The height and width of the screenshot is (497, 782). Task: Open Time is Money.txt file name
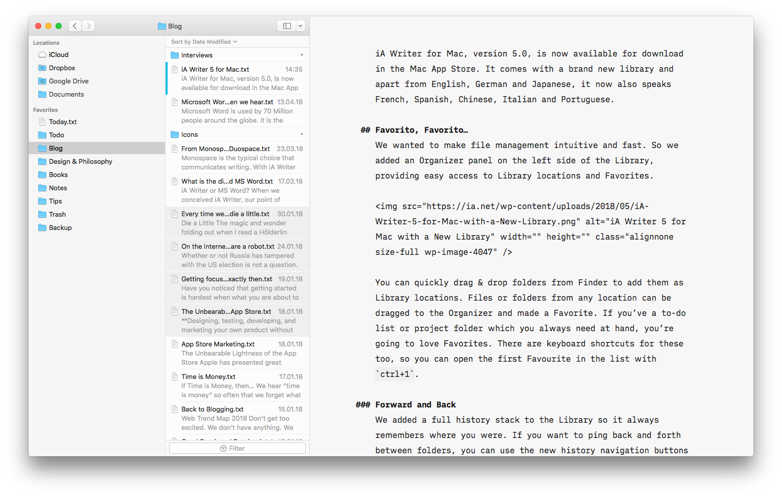pos(208,376)
